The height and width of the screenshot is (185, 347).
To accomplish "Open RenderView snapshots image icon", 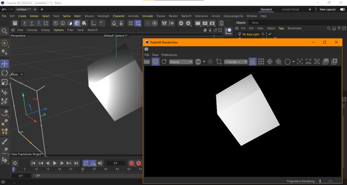I will (x=326, y=62).
